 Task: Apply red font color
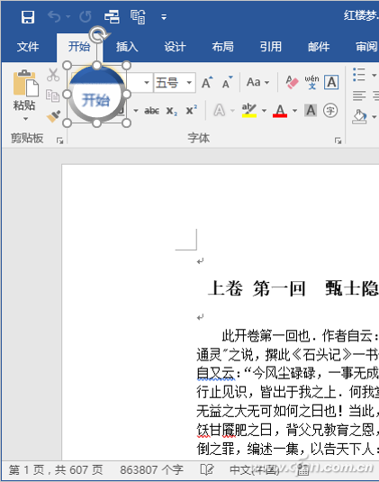[x=280, y=110]
